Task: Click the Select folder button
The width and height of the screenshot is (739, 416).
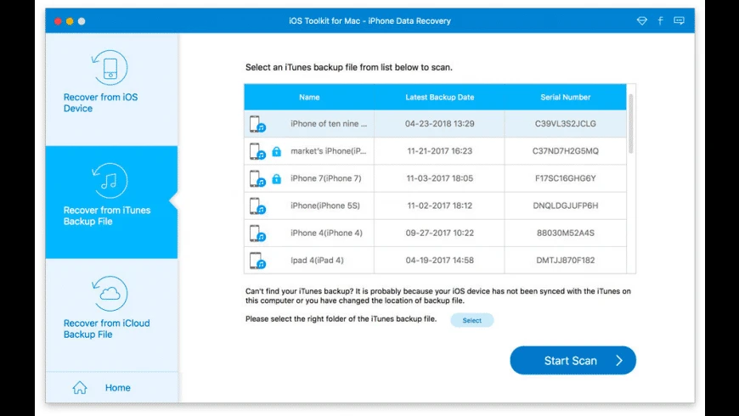Action: click(x=471, y=320)
